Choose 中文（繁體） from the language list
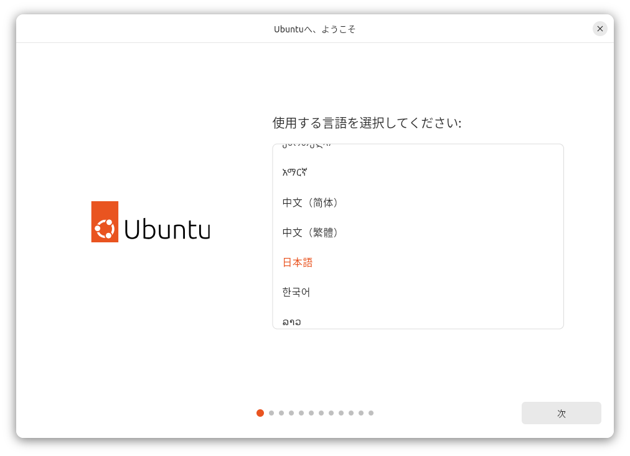 [x=311, y=232]
